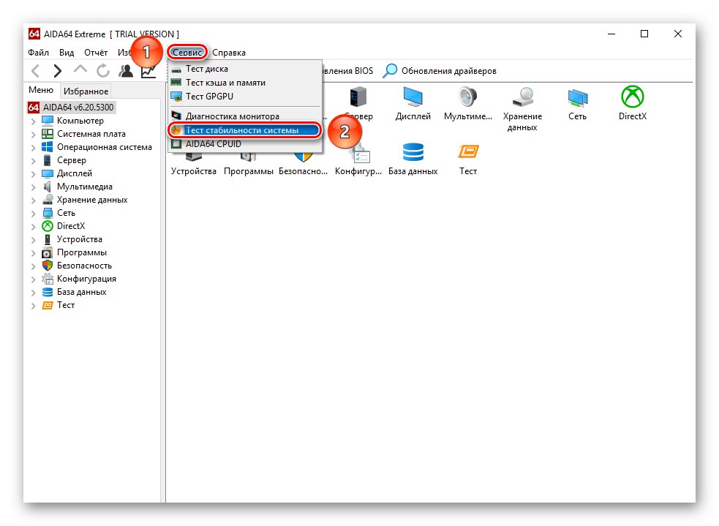719x526 pixels.
Task: Click Компьютер icon in the tree
Action: (48, 121)
